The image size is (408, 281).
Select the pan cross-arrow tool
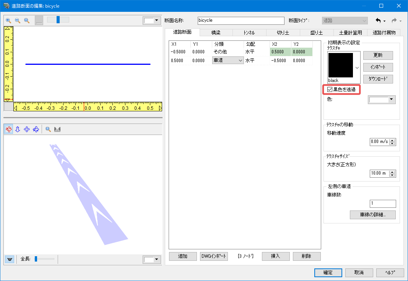pos(27,129)
